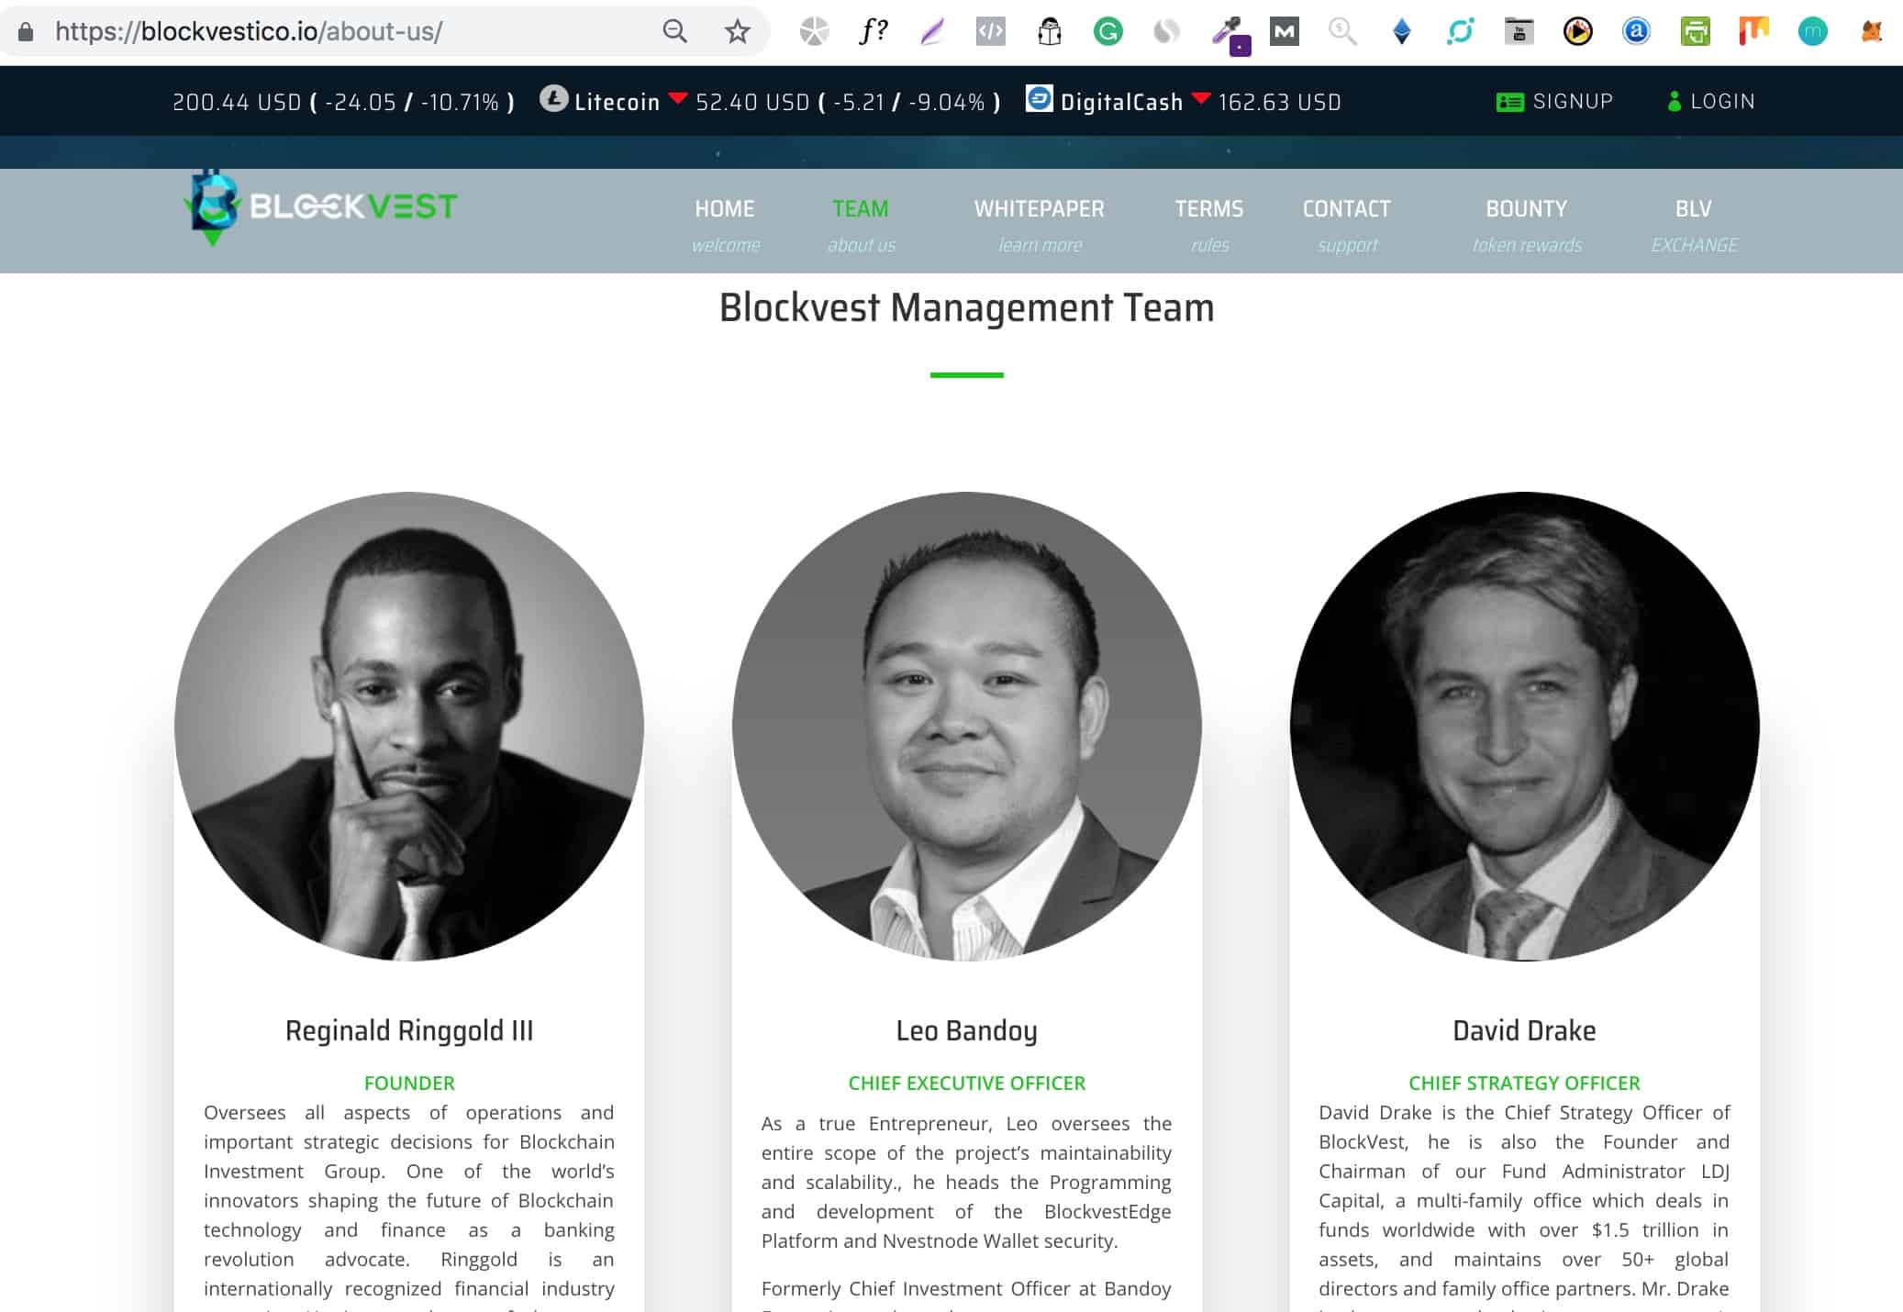
Task: Open the HOME welcome menu item
Action: 725,225
